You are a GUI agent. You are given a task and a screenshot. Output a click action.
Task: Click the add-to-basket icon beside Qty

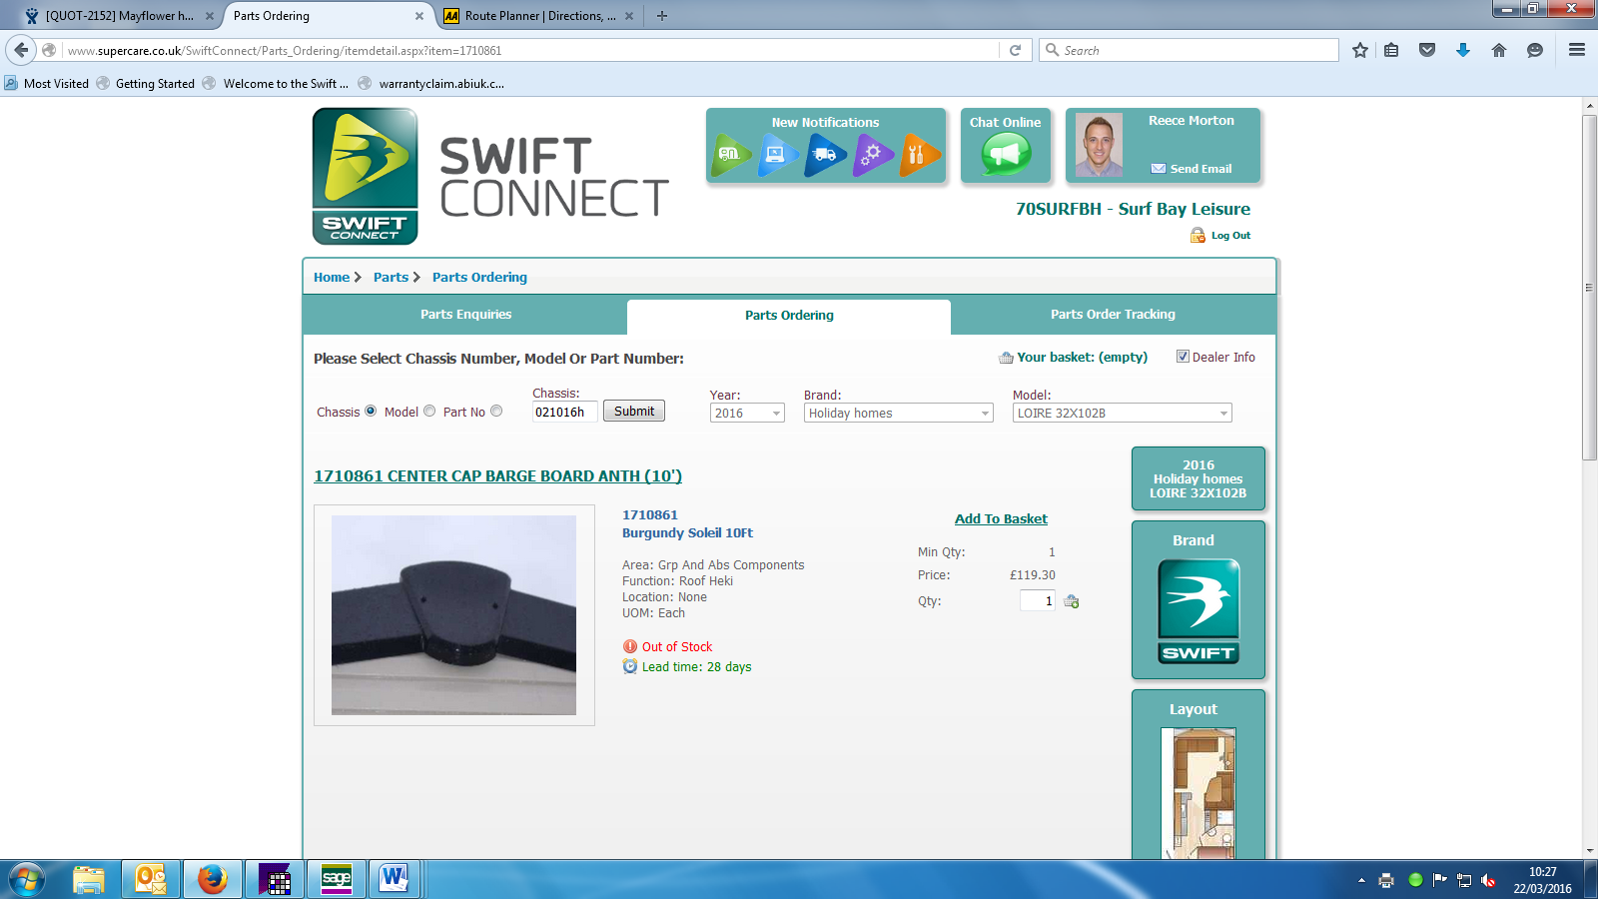coord(1072,601)
